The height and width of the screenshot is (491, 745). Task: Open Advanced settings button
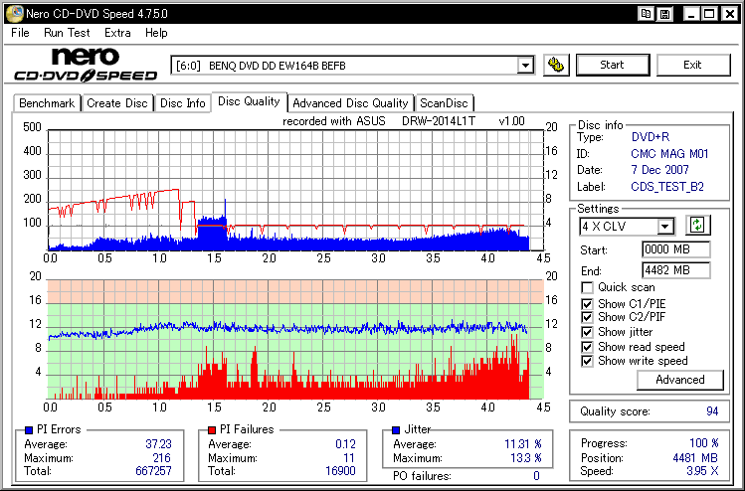coord(680,380)
